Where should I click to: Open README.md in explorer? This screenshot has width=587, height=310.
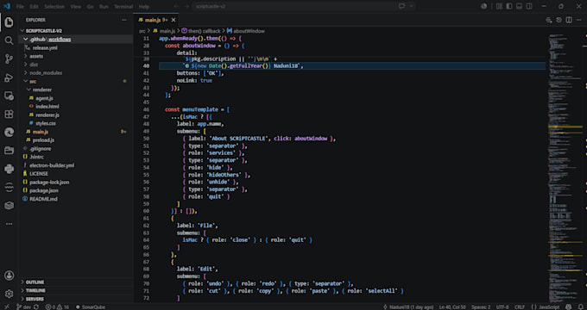77,199
